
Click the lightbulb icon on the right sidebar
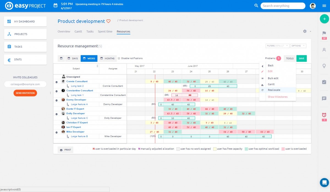[x=324, y=66]
